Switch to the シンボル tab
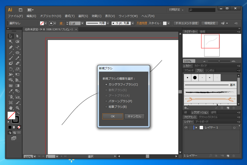The width and height of the screenshot is (247, 165). coord(210,71)
